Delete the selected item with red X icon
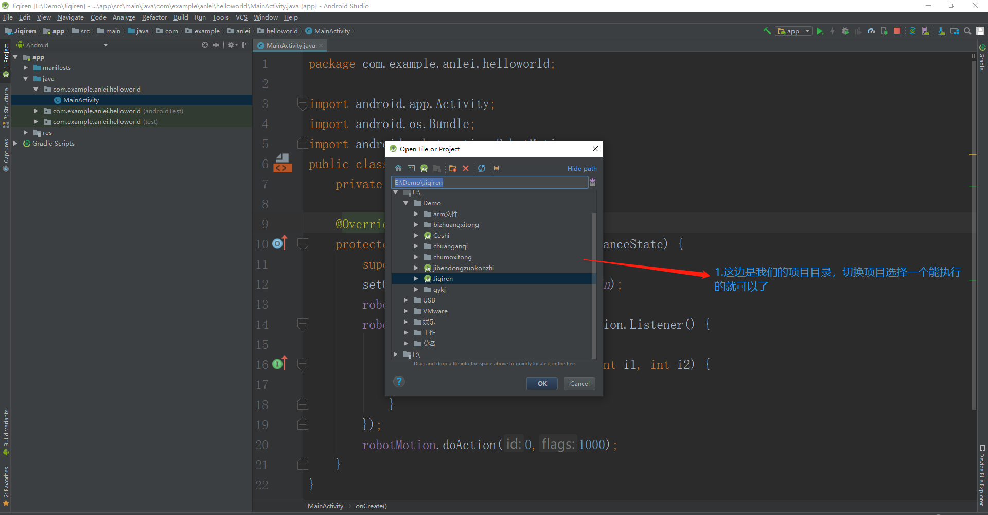This screenshot has width=988, height=515. click(x=466, y=168)
